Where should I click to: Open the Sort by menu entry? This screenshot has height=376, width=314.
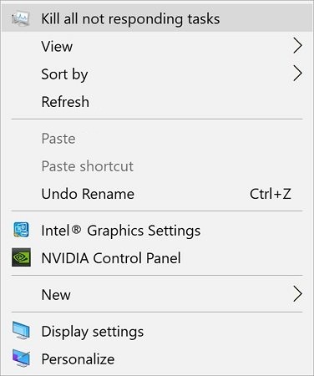157,74
